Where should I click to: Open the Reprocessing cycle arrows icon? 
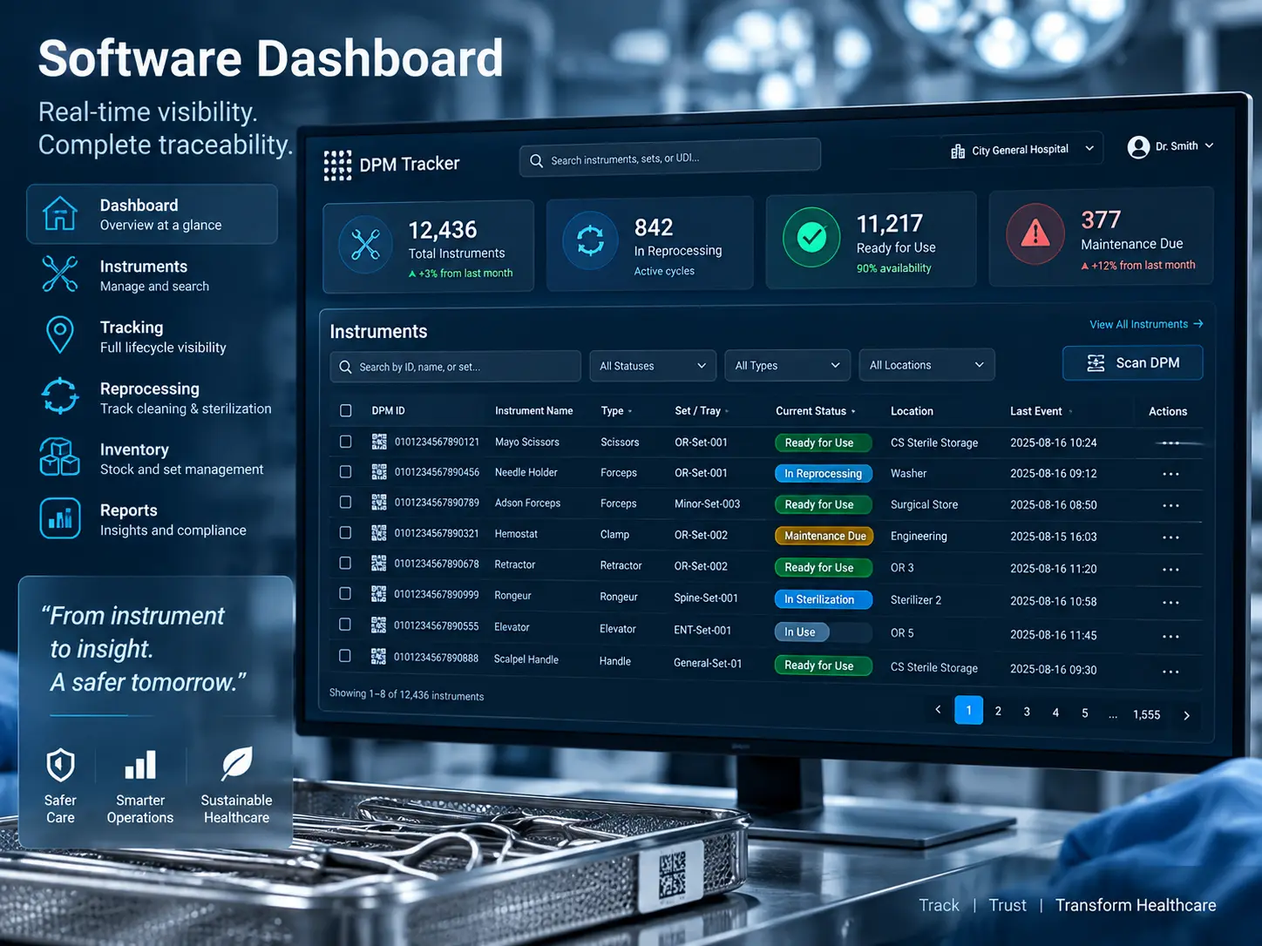tap(60, 395)
